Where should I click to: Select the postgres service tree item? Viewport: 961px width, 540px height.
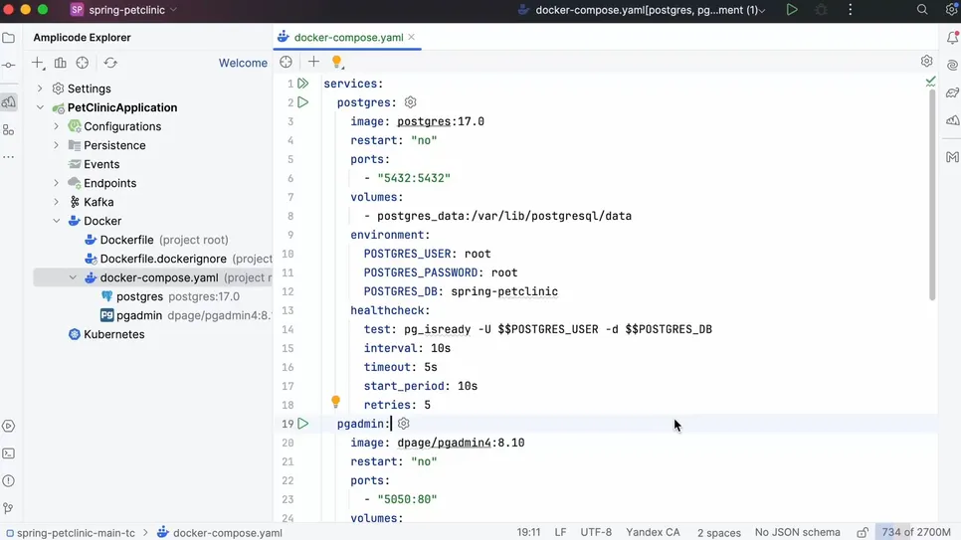[x=139, y=296]
